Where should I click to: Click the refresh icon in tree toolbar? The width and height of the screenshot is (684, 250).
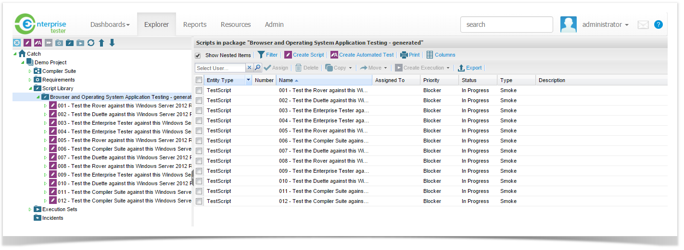click(x=91, y=43)
